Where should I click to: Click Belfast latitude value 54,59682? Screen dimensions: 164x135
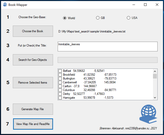pyautogui.click(x=79, y=71)
